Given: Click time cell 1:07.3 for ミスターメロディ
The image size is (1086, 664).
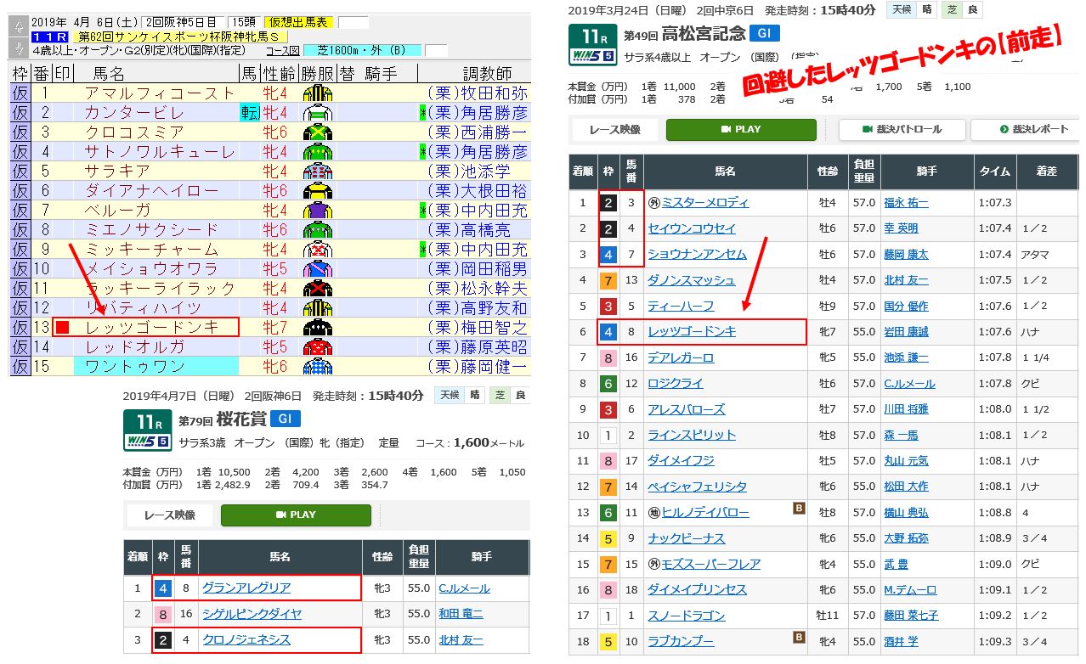Looking at the screenshot, I should [993, 203].
